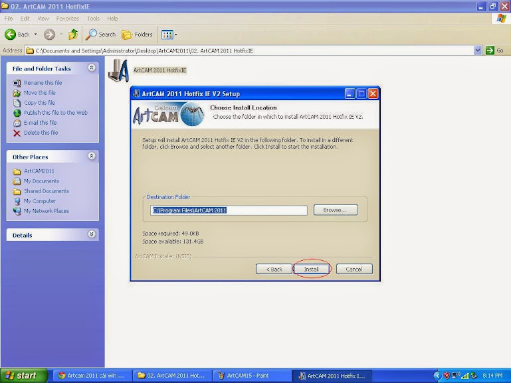Expand the address bar dropdown arrow
Viewport: 511px width, 383px height.
coord(477,50)
